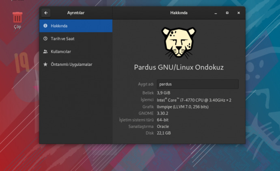The image size is (280, 171).
Task: Select the 3,9 GiB memory value
Action: click(x=164, y=93)
